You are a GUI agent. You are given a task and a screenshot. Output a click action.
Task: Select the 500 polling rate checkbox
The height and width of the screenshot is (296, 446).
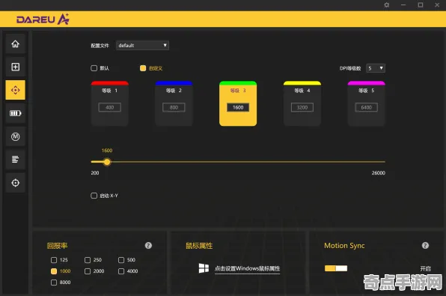click(121, 260)
